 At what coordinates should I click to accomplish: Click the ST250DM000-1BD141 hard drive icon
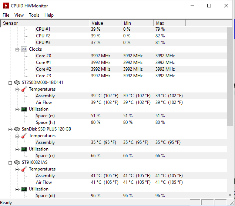(17, 82)
